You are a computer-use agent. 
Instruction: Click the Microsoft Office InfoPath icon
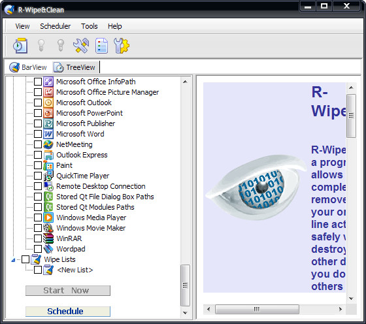pyautogui.click(x=48, y=82)
